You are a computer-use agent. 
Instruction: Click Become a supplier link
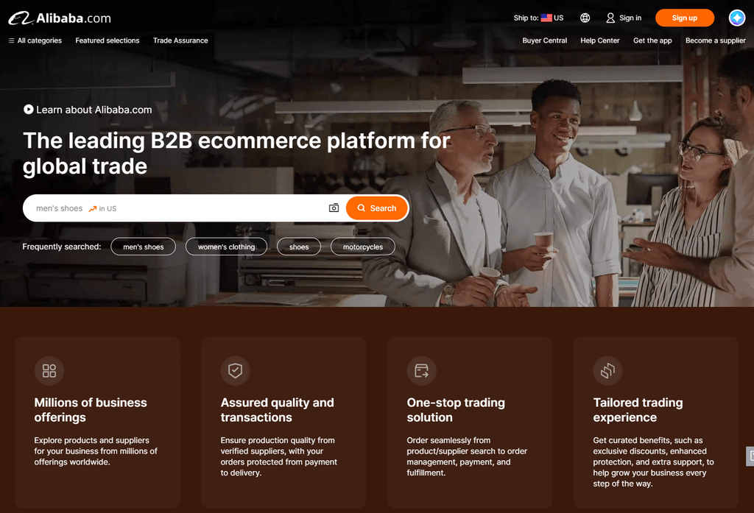click(715, 40)
